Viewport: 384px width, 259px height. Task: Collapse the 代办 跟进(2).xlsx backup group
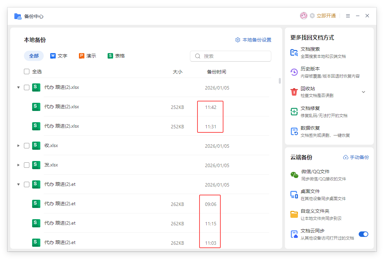click(x=18, y=87)
